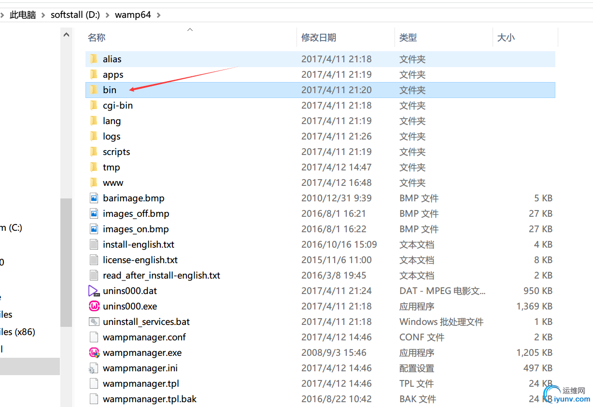Expand the chevron after softstall (D:)
593x407 pixels.
[x=107, y=15]
